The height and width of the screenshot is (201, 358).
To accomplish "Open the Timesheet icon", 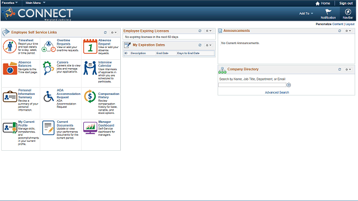I will 10,46.
